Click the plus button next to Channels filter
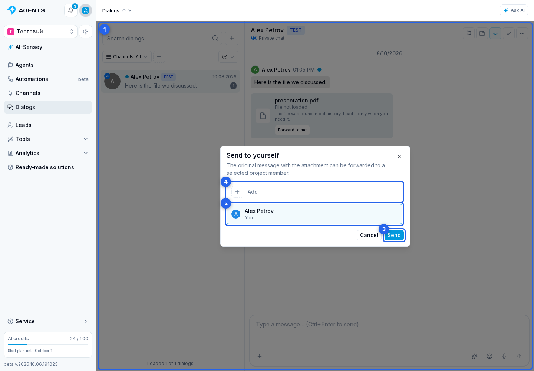Viewport: 534px width, 371px height. tap(159, 57)
